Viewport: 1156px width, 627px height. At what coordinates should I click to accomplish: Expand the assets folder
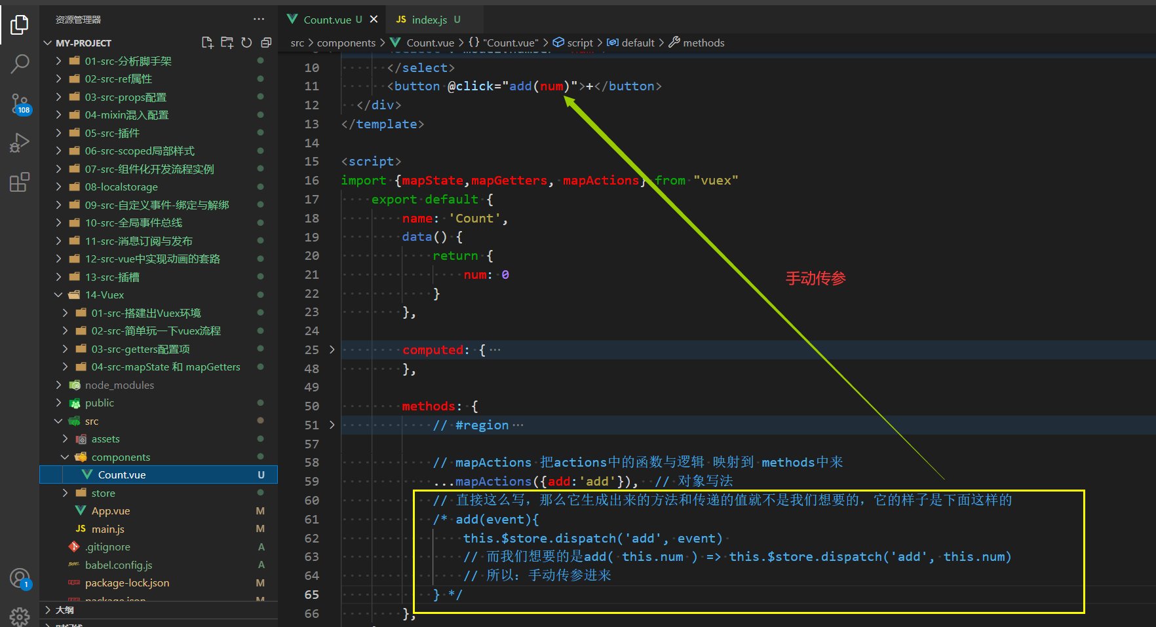click(x=159, y=439)
